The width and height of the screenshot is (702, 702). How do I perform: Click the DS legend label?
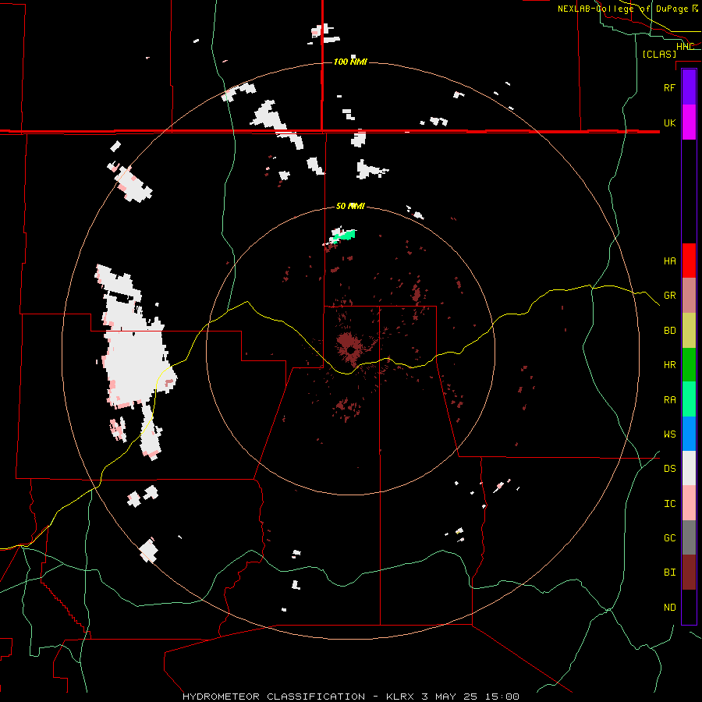(x=669, y=468)
